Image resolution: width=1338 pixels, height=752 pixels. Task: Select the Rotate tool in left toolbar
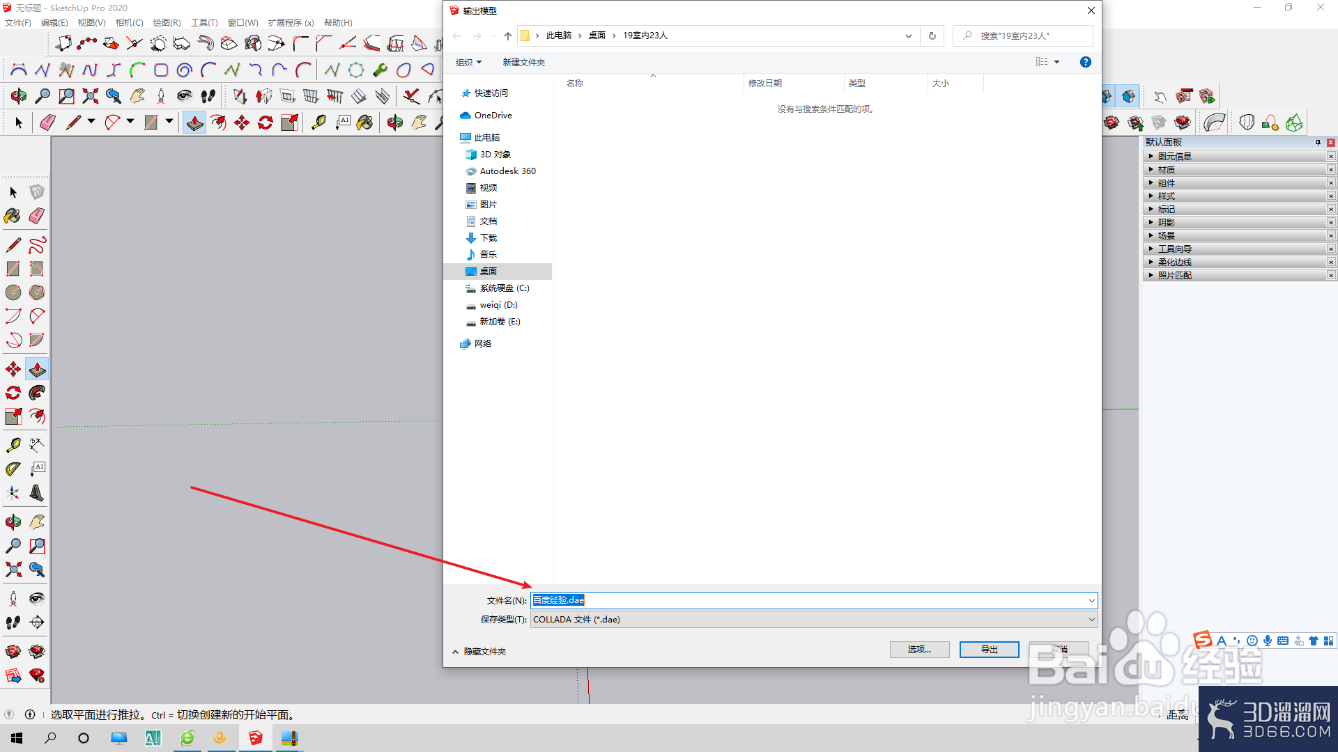pyautogui.click(x=13, y=393)
